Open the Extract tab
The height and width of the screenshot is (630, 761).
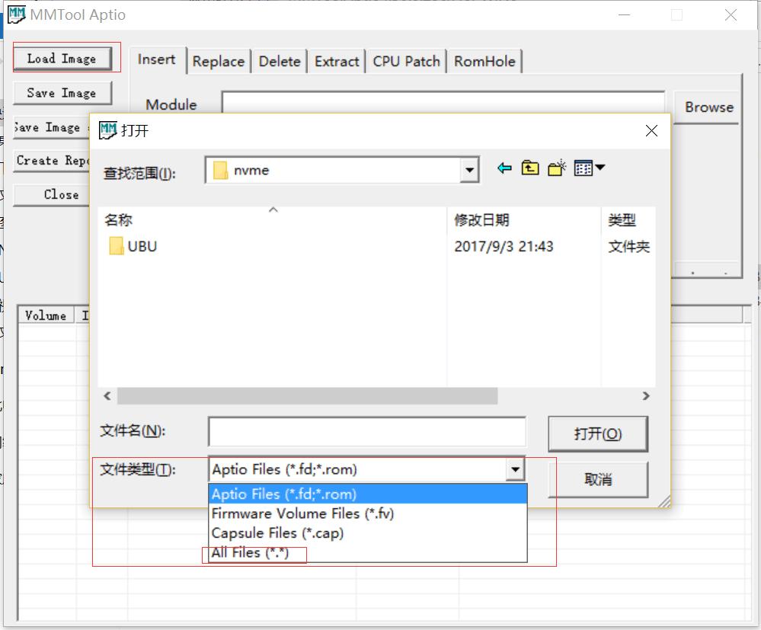click(337, 62)
